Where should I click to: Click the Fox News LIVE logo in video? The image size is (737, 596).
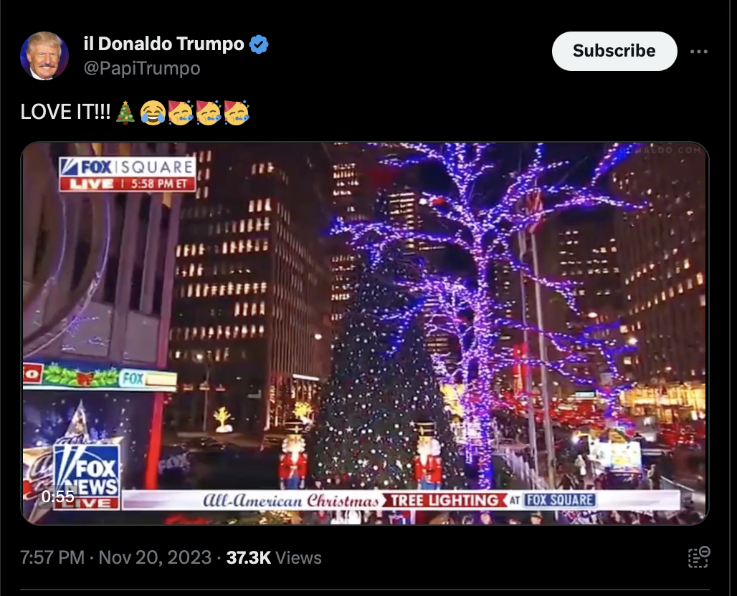click(87, 476)
